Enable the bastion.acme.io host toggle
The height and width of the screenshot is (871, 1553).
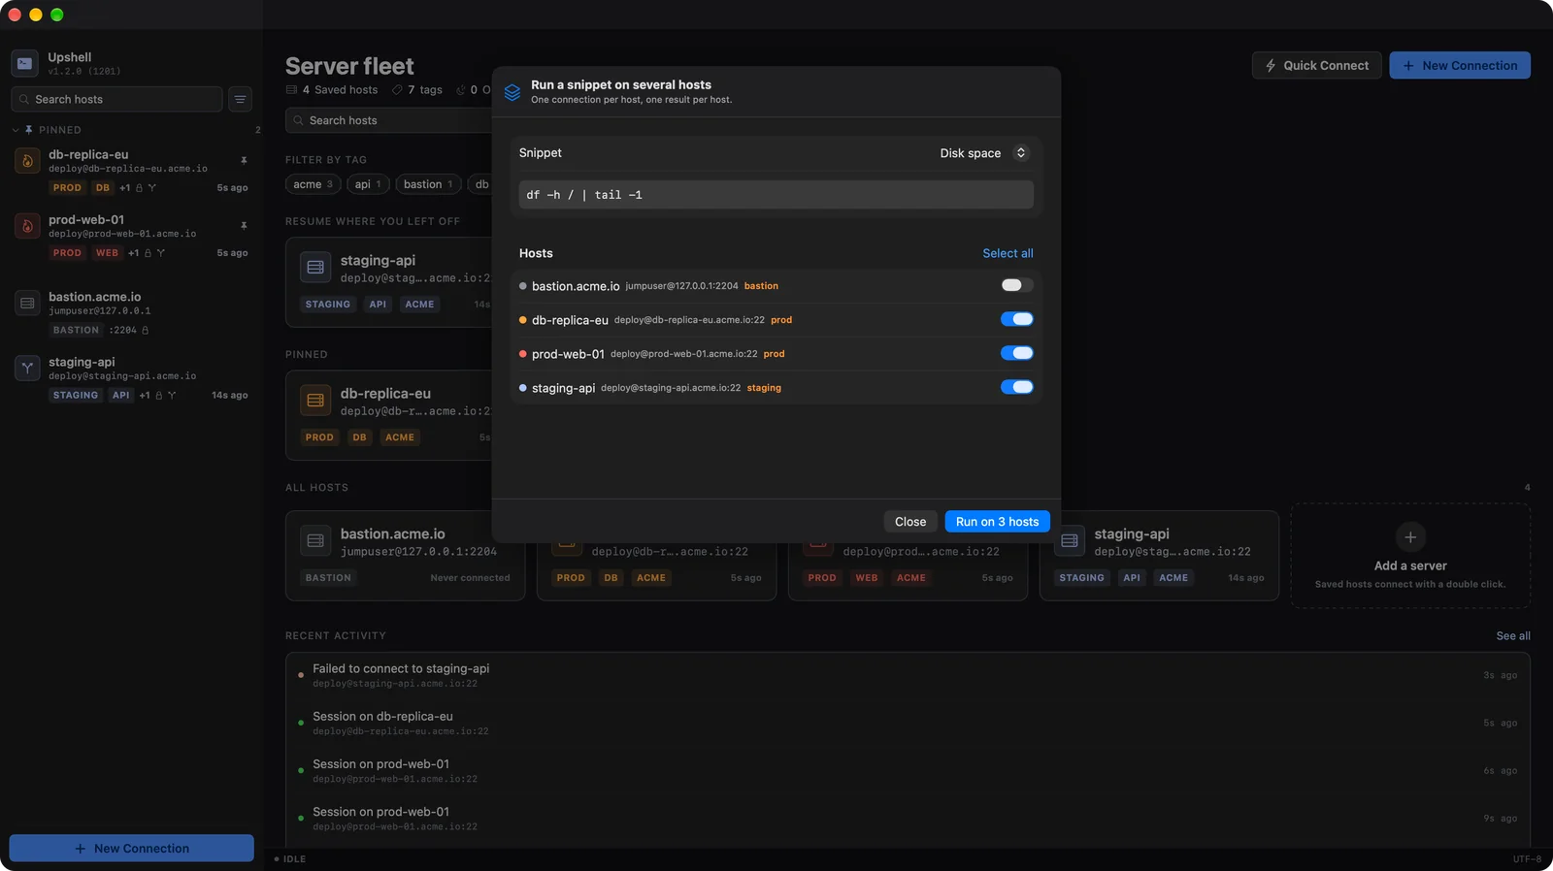pyautogui.click(x=1017, y=285)
